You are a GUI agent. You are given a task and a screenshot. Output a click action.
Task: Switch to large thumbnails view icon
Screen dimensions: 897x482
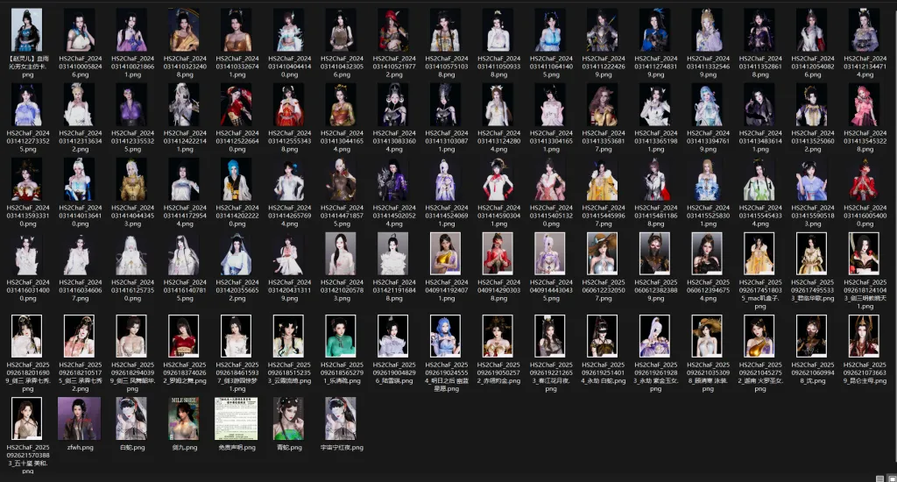891,478
